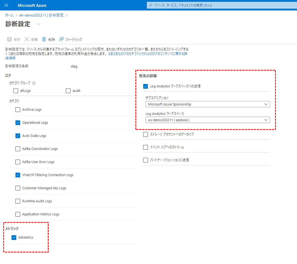Viewport: 297px width, 264px height.
Task: Click the feedback person icon
Action: point(61,39)
